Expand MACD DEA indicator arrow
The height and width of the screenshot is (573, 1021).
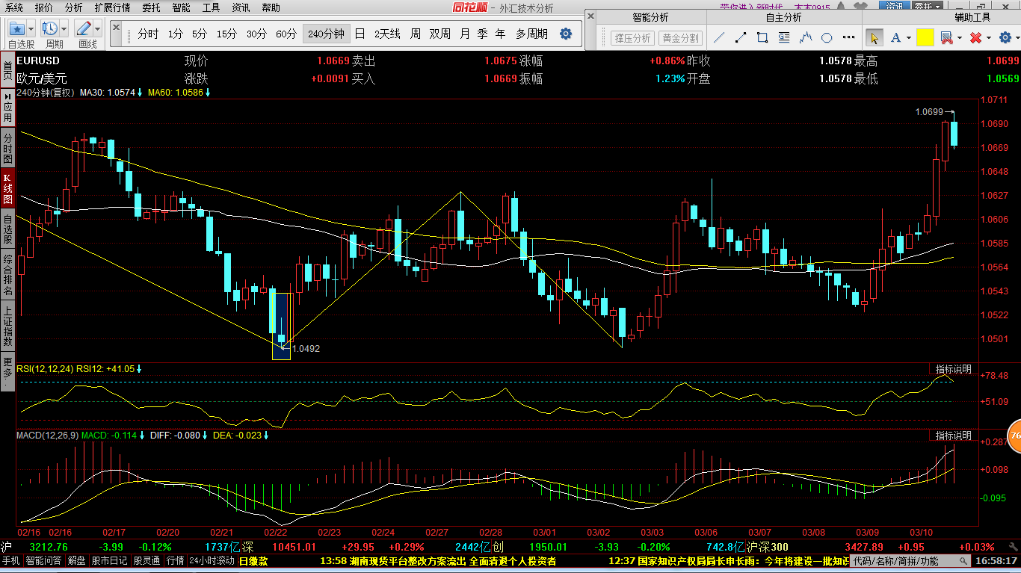coord(266,435)
